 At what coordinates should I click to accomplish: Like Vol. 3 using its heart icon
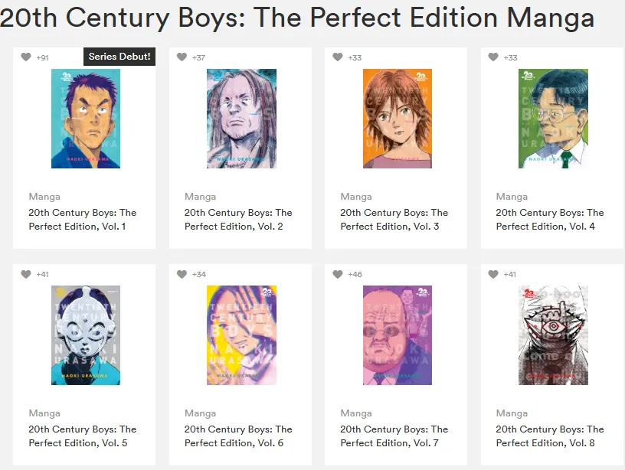tap(338, 57)
